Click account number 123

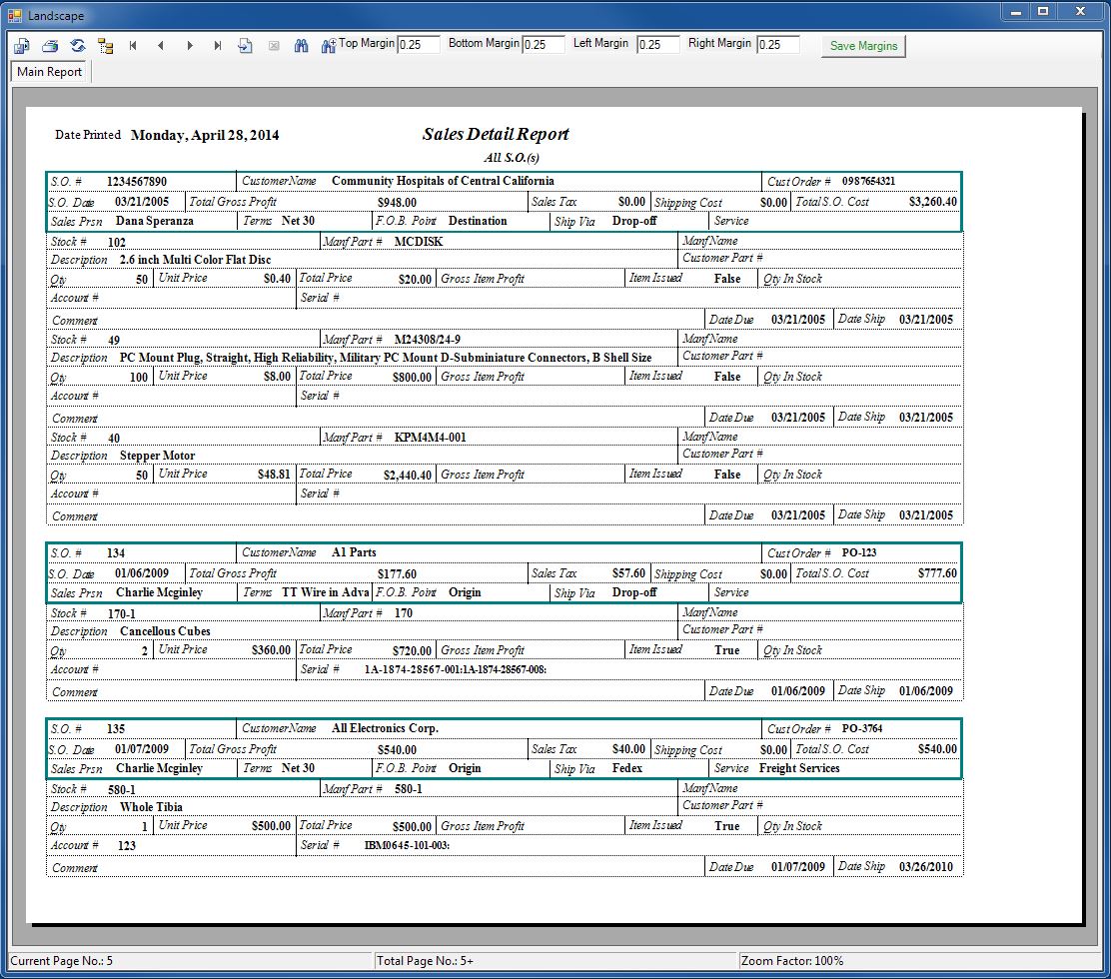[x=127, y=846]
